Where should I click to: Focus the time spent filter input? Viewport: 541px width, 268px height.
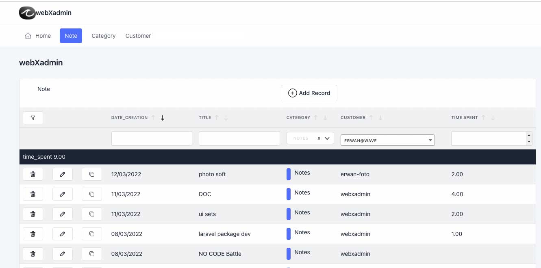489,138
